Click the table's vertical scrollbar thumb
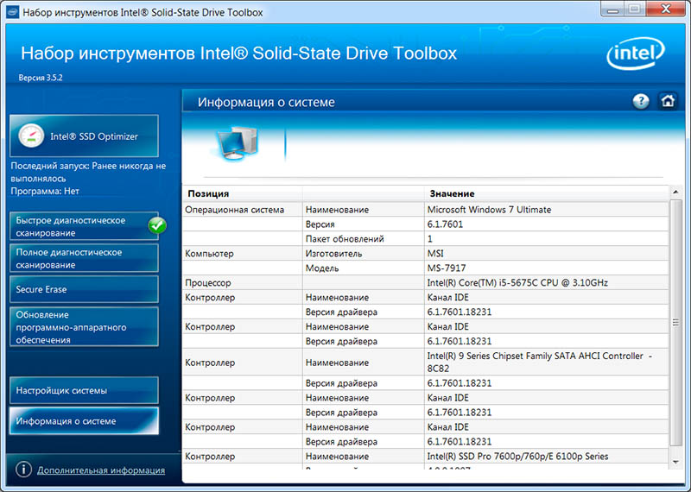 (x=675, y=323)
